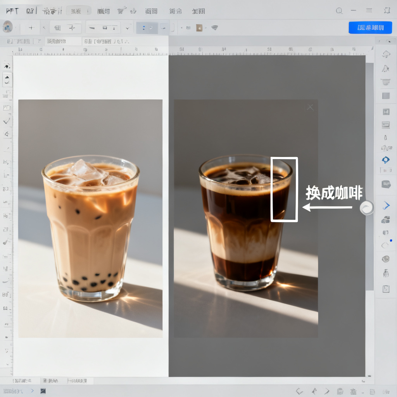Click the solid gray square icon in right sidebar

click(386, 96)
